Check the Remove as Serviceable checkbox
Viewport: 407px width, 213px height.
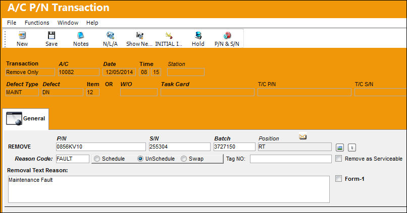pos(338,159)
